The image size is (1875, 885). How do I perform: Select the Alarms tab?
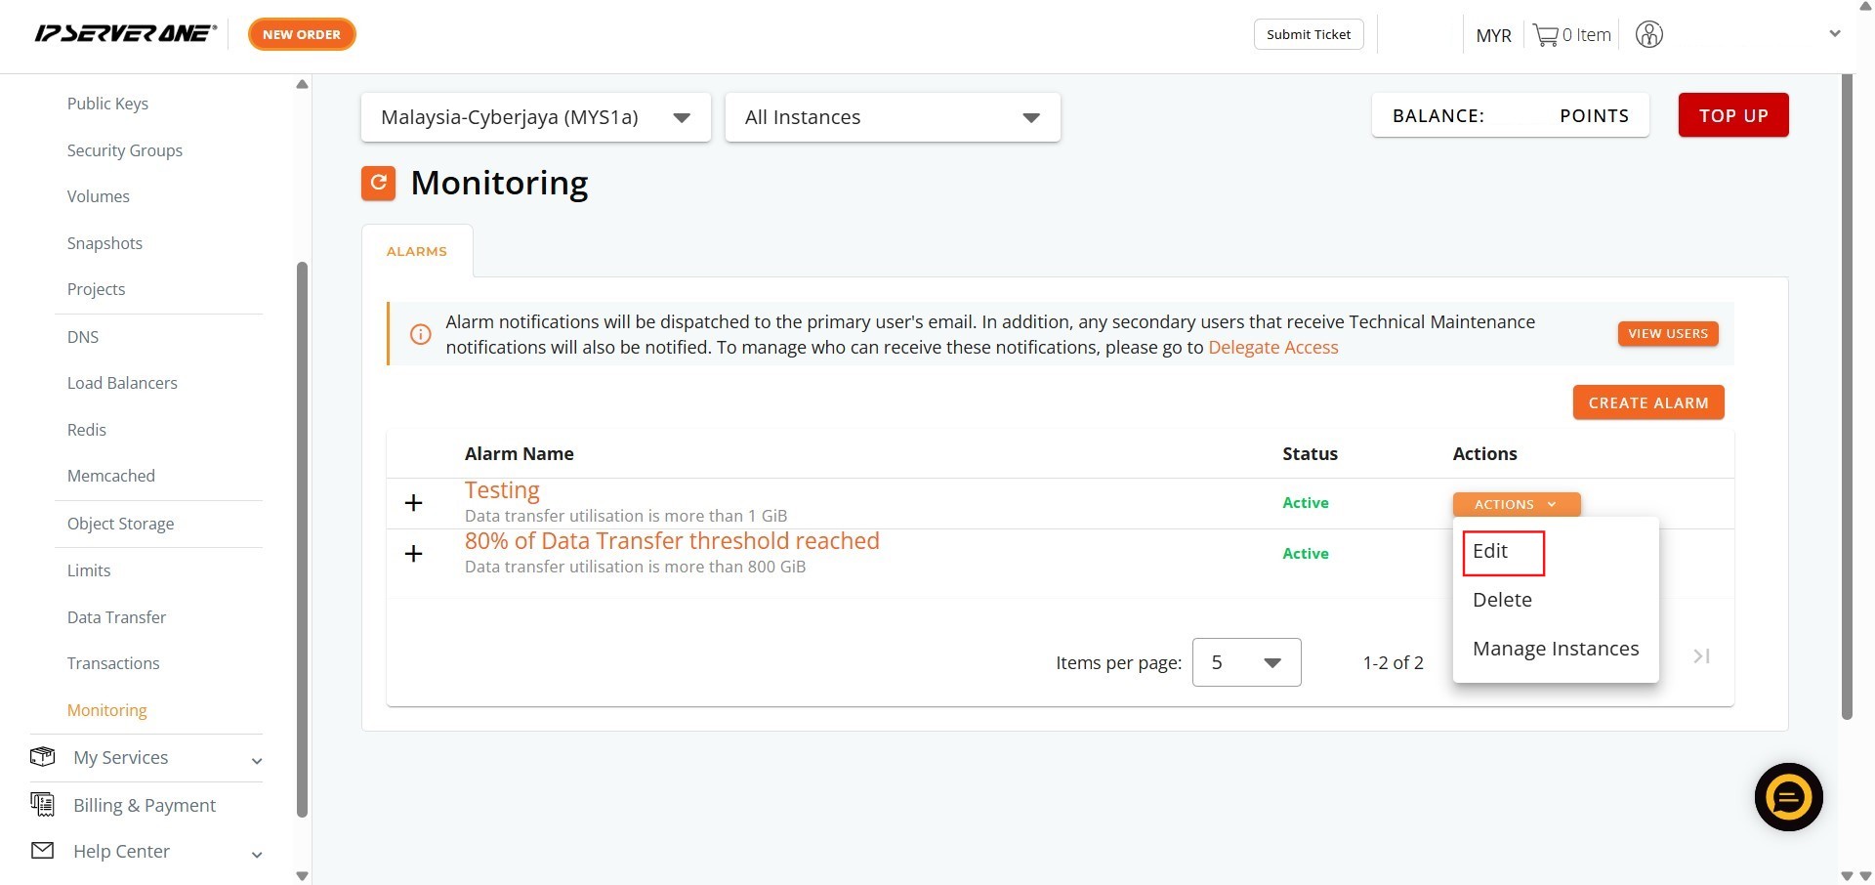(x=417, y=251)
